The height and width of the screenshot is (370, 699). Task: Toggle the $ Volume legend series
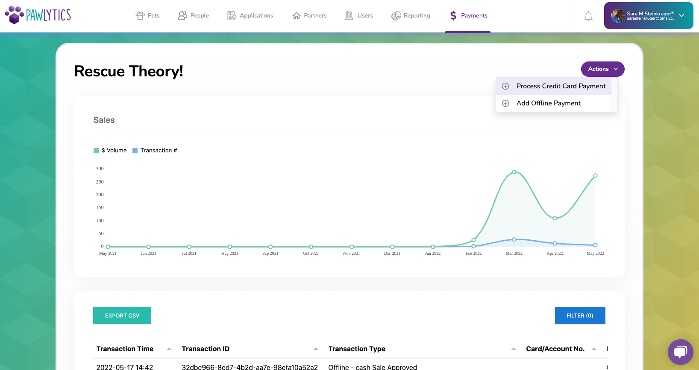(110, 151)
